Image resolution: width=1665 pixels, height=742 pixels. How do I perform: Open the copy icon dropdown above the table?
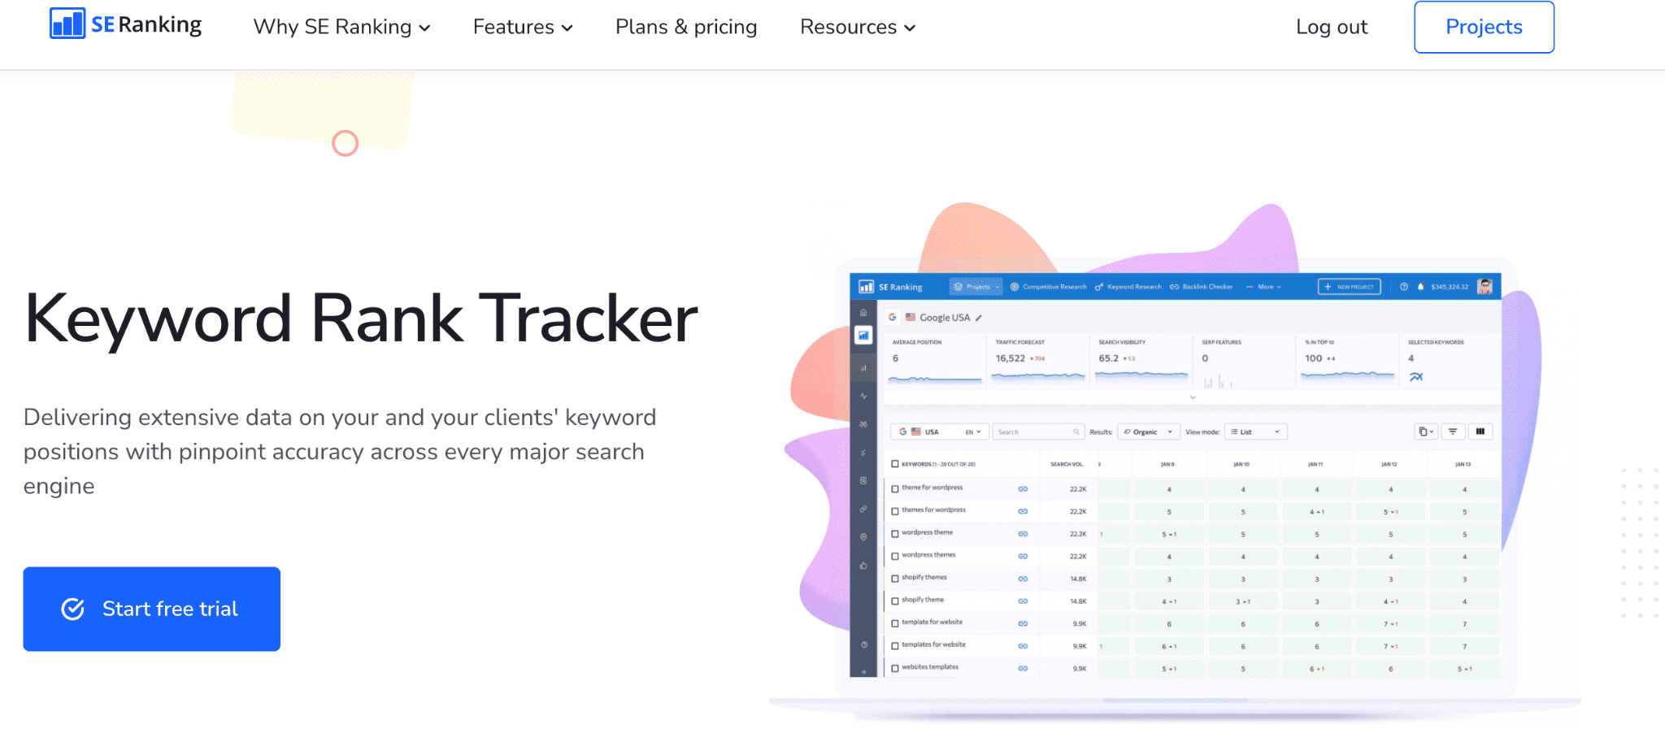point(1426,432)
